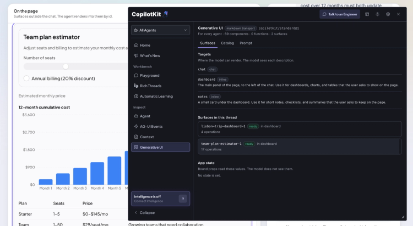
Task: Click the dashboard target name
Action: pos(206,80)
